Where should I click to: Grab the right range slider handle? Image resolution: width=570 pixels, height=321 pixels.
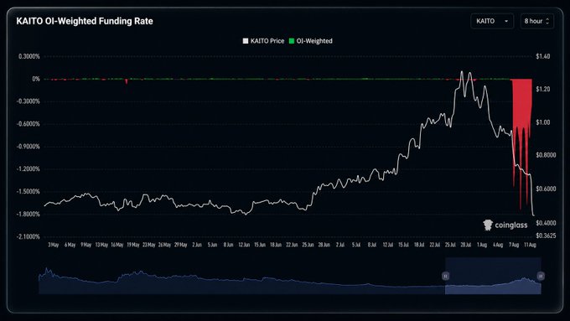coord(541,276)
